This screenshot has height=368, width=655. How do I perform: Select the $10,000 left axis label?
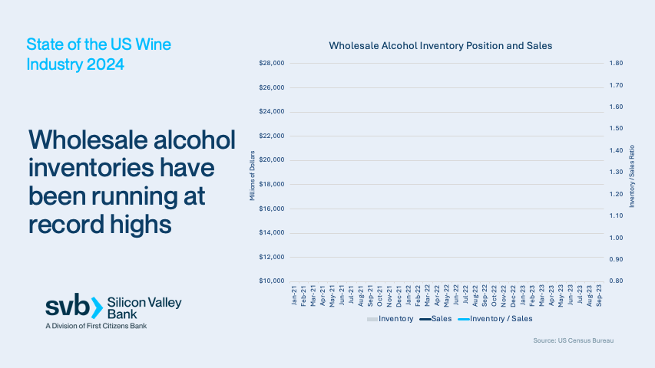pyautogui.click(x=273, y=281)
